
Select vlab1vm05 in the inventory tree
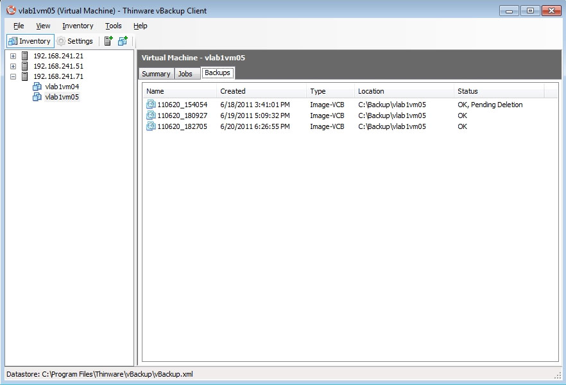point(62,97)
